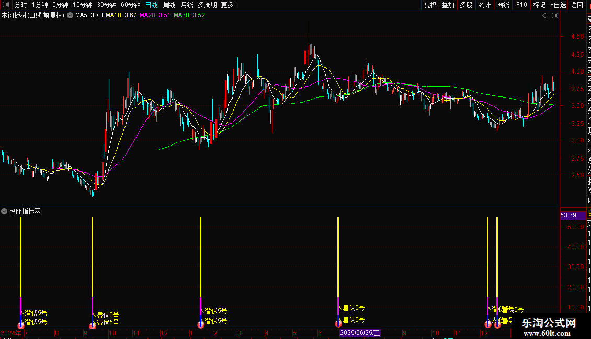Expand the 更多 periods menu
This screenshot has height=339, width=591.
[x=230, y=5]
